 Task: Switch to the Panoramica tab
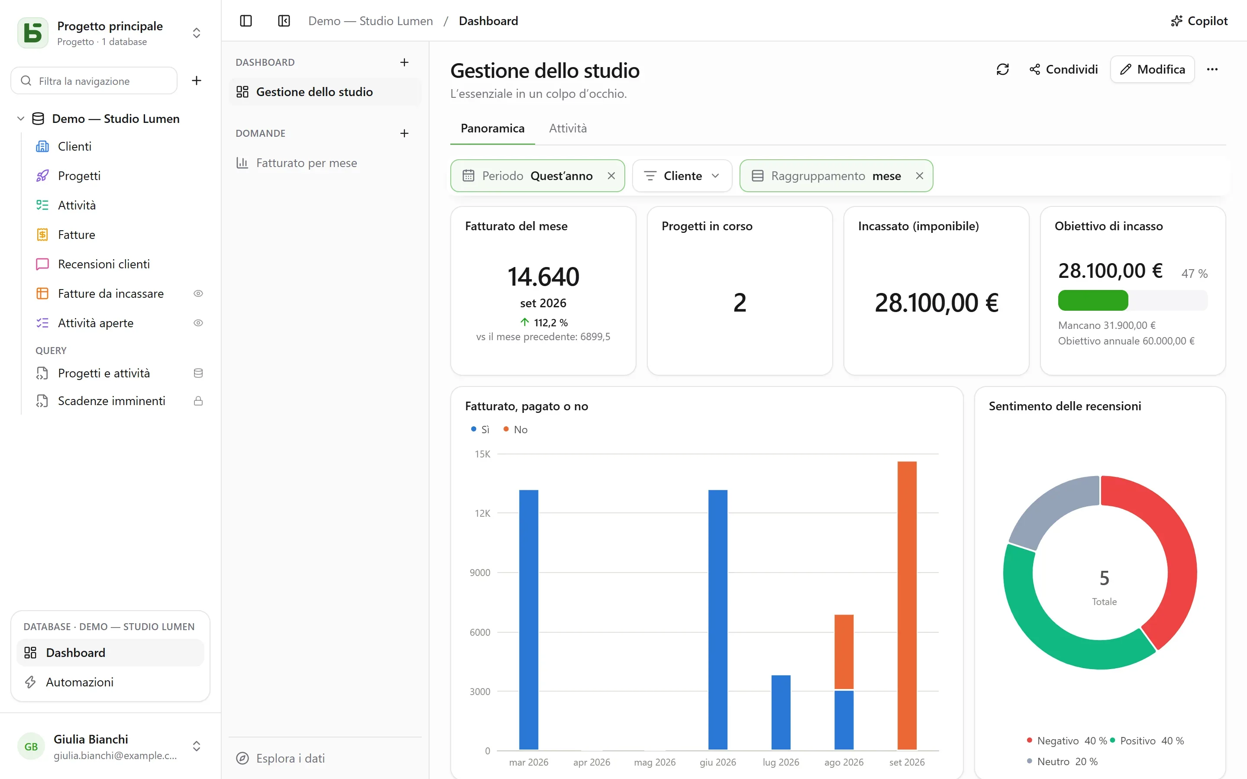pyautogui.click(x=492, y=128)
